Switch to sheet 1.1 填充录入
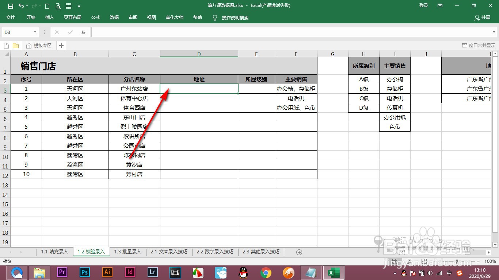This screenshot has width=499, height=280. 54,252
